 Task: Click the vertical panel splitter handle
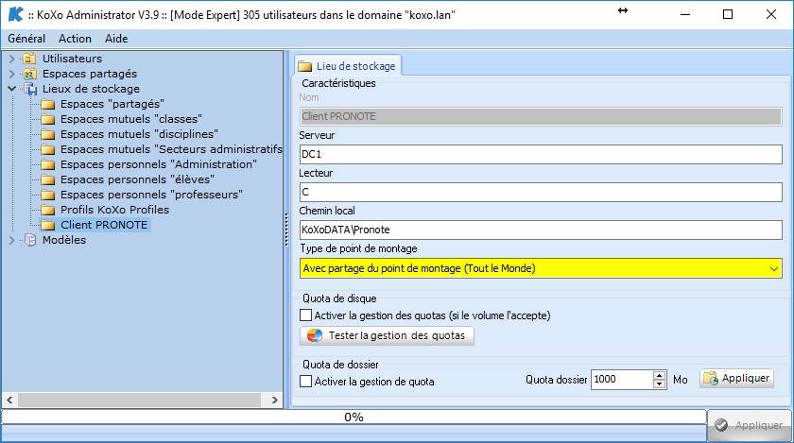click(x=286, y=230)
